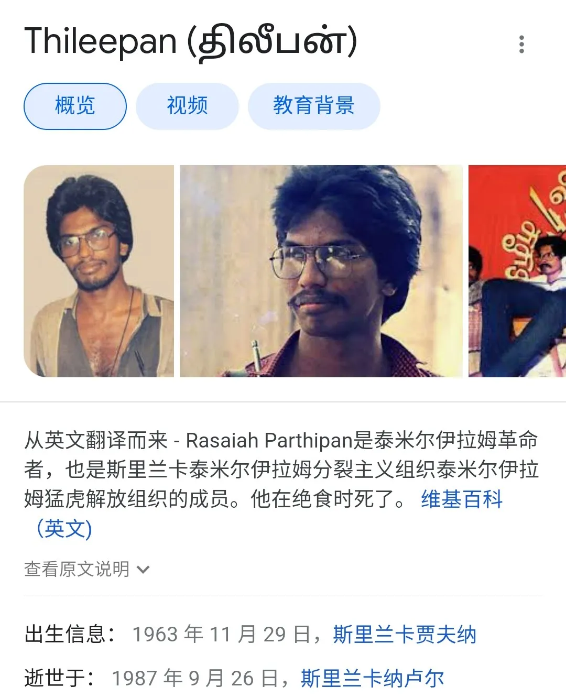Tap the birth date 1963 年 11 月 29 日

222,634
